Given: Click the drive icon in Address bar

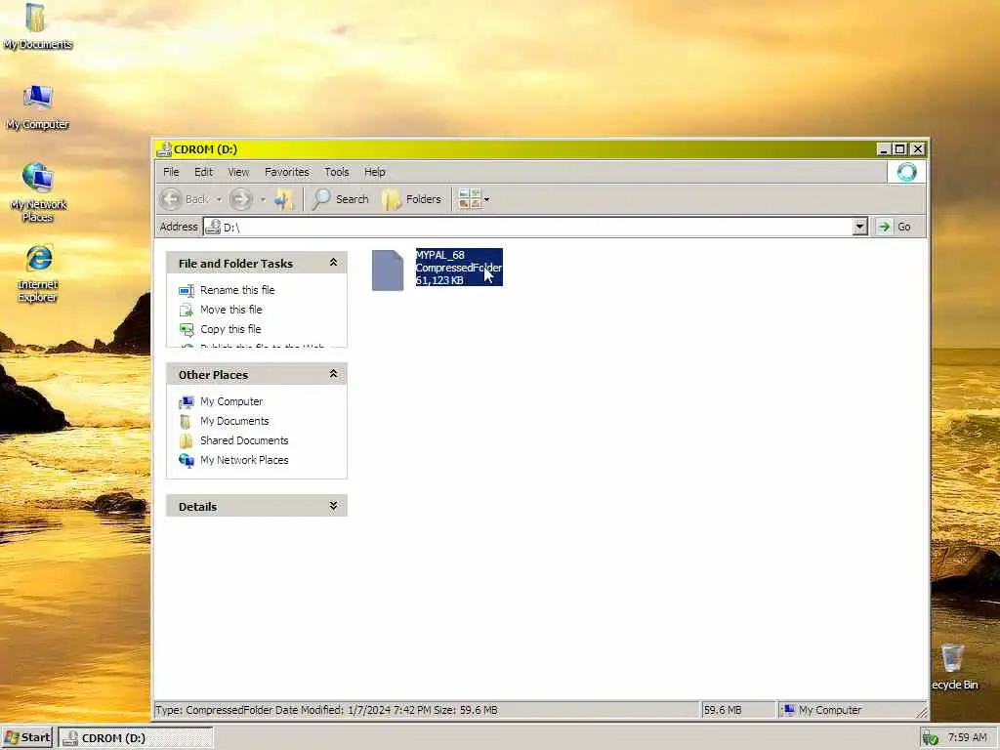Looking at the screenshot, I should (213, 227).
